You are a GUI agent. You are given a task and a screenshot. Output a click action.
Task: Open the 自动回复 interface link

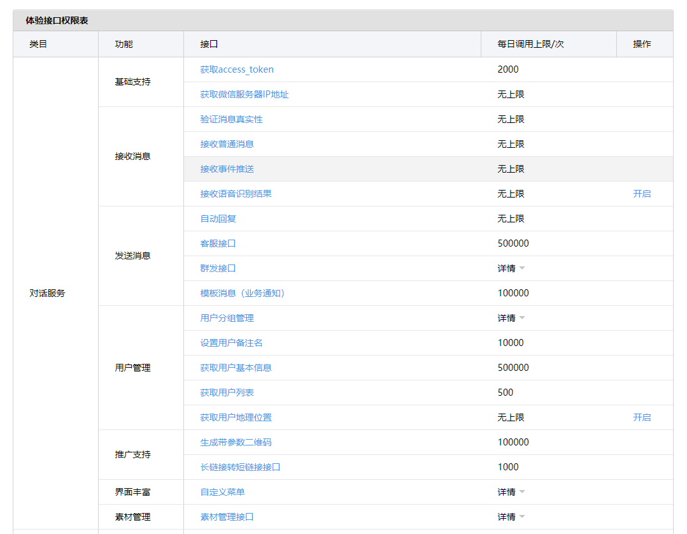point(217,218)
